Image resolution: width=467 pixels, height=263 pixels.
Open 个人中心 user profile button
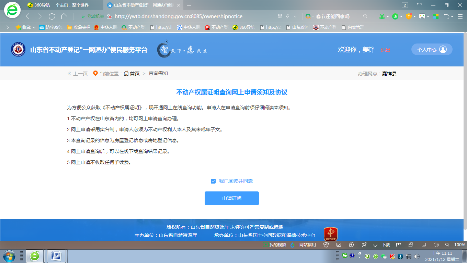tap(432, 50)
